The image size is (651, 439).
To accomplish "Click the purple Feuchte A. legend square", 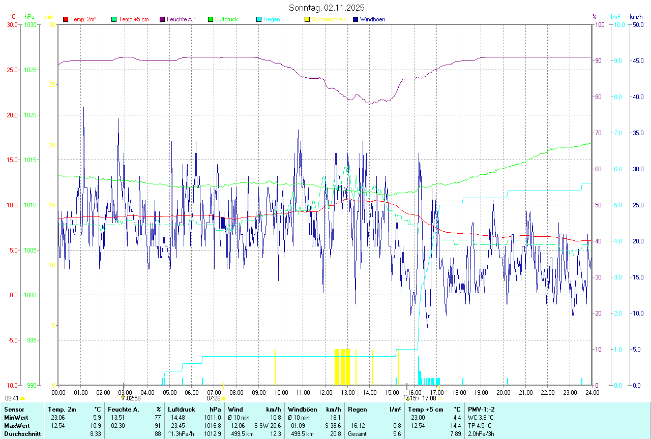I will tap(162, 19).
